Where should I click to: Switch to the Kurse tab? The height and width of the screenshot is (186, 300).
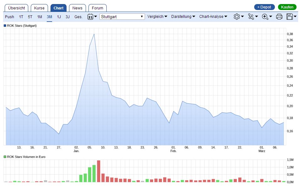point(39,8)
